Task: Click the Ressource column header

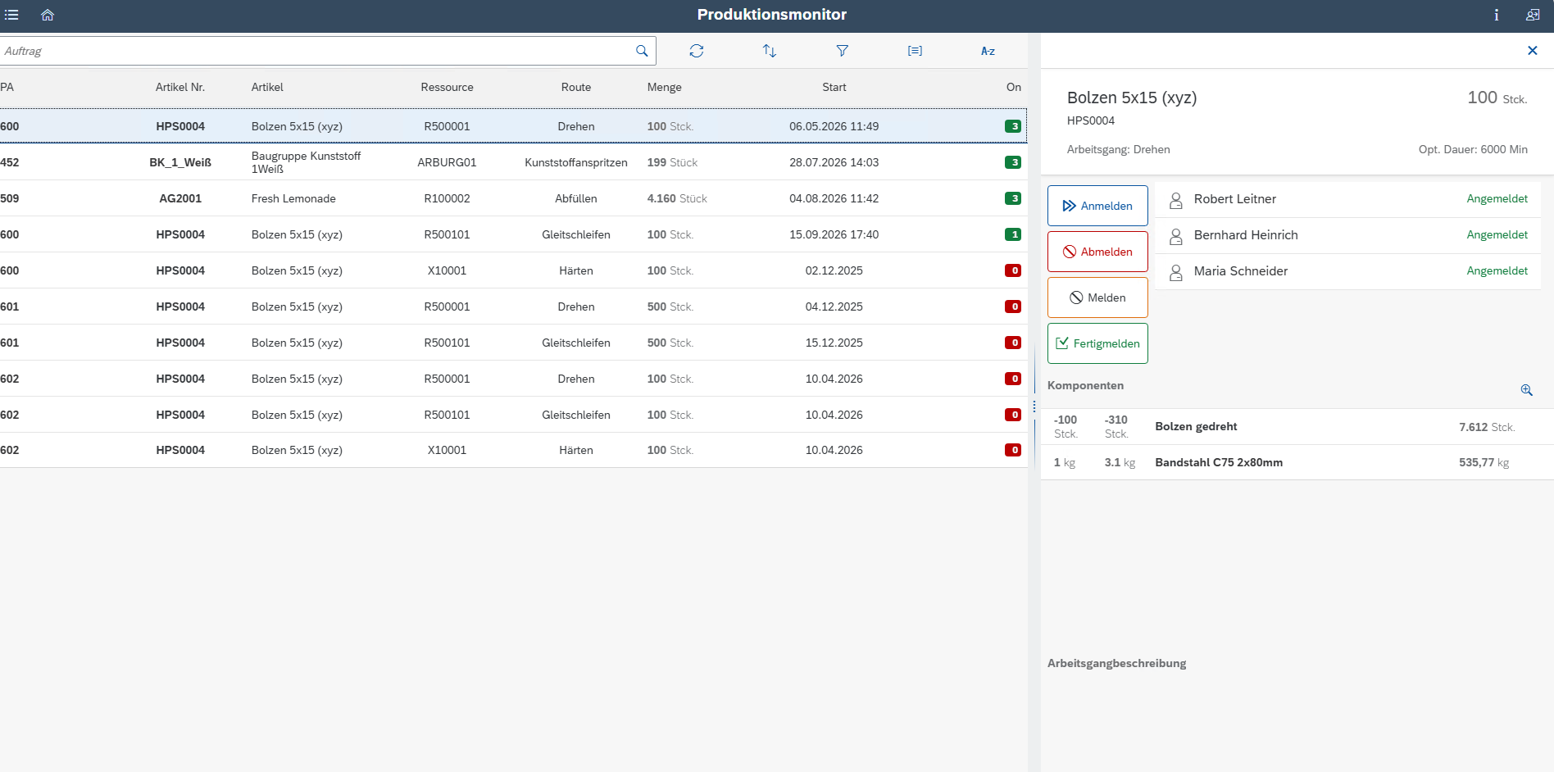Action: tap(447, 87)
